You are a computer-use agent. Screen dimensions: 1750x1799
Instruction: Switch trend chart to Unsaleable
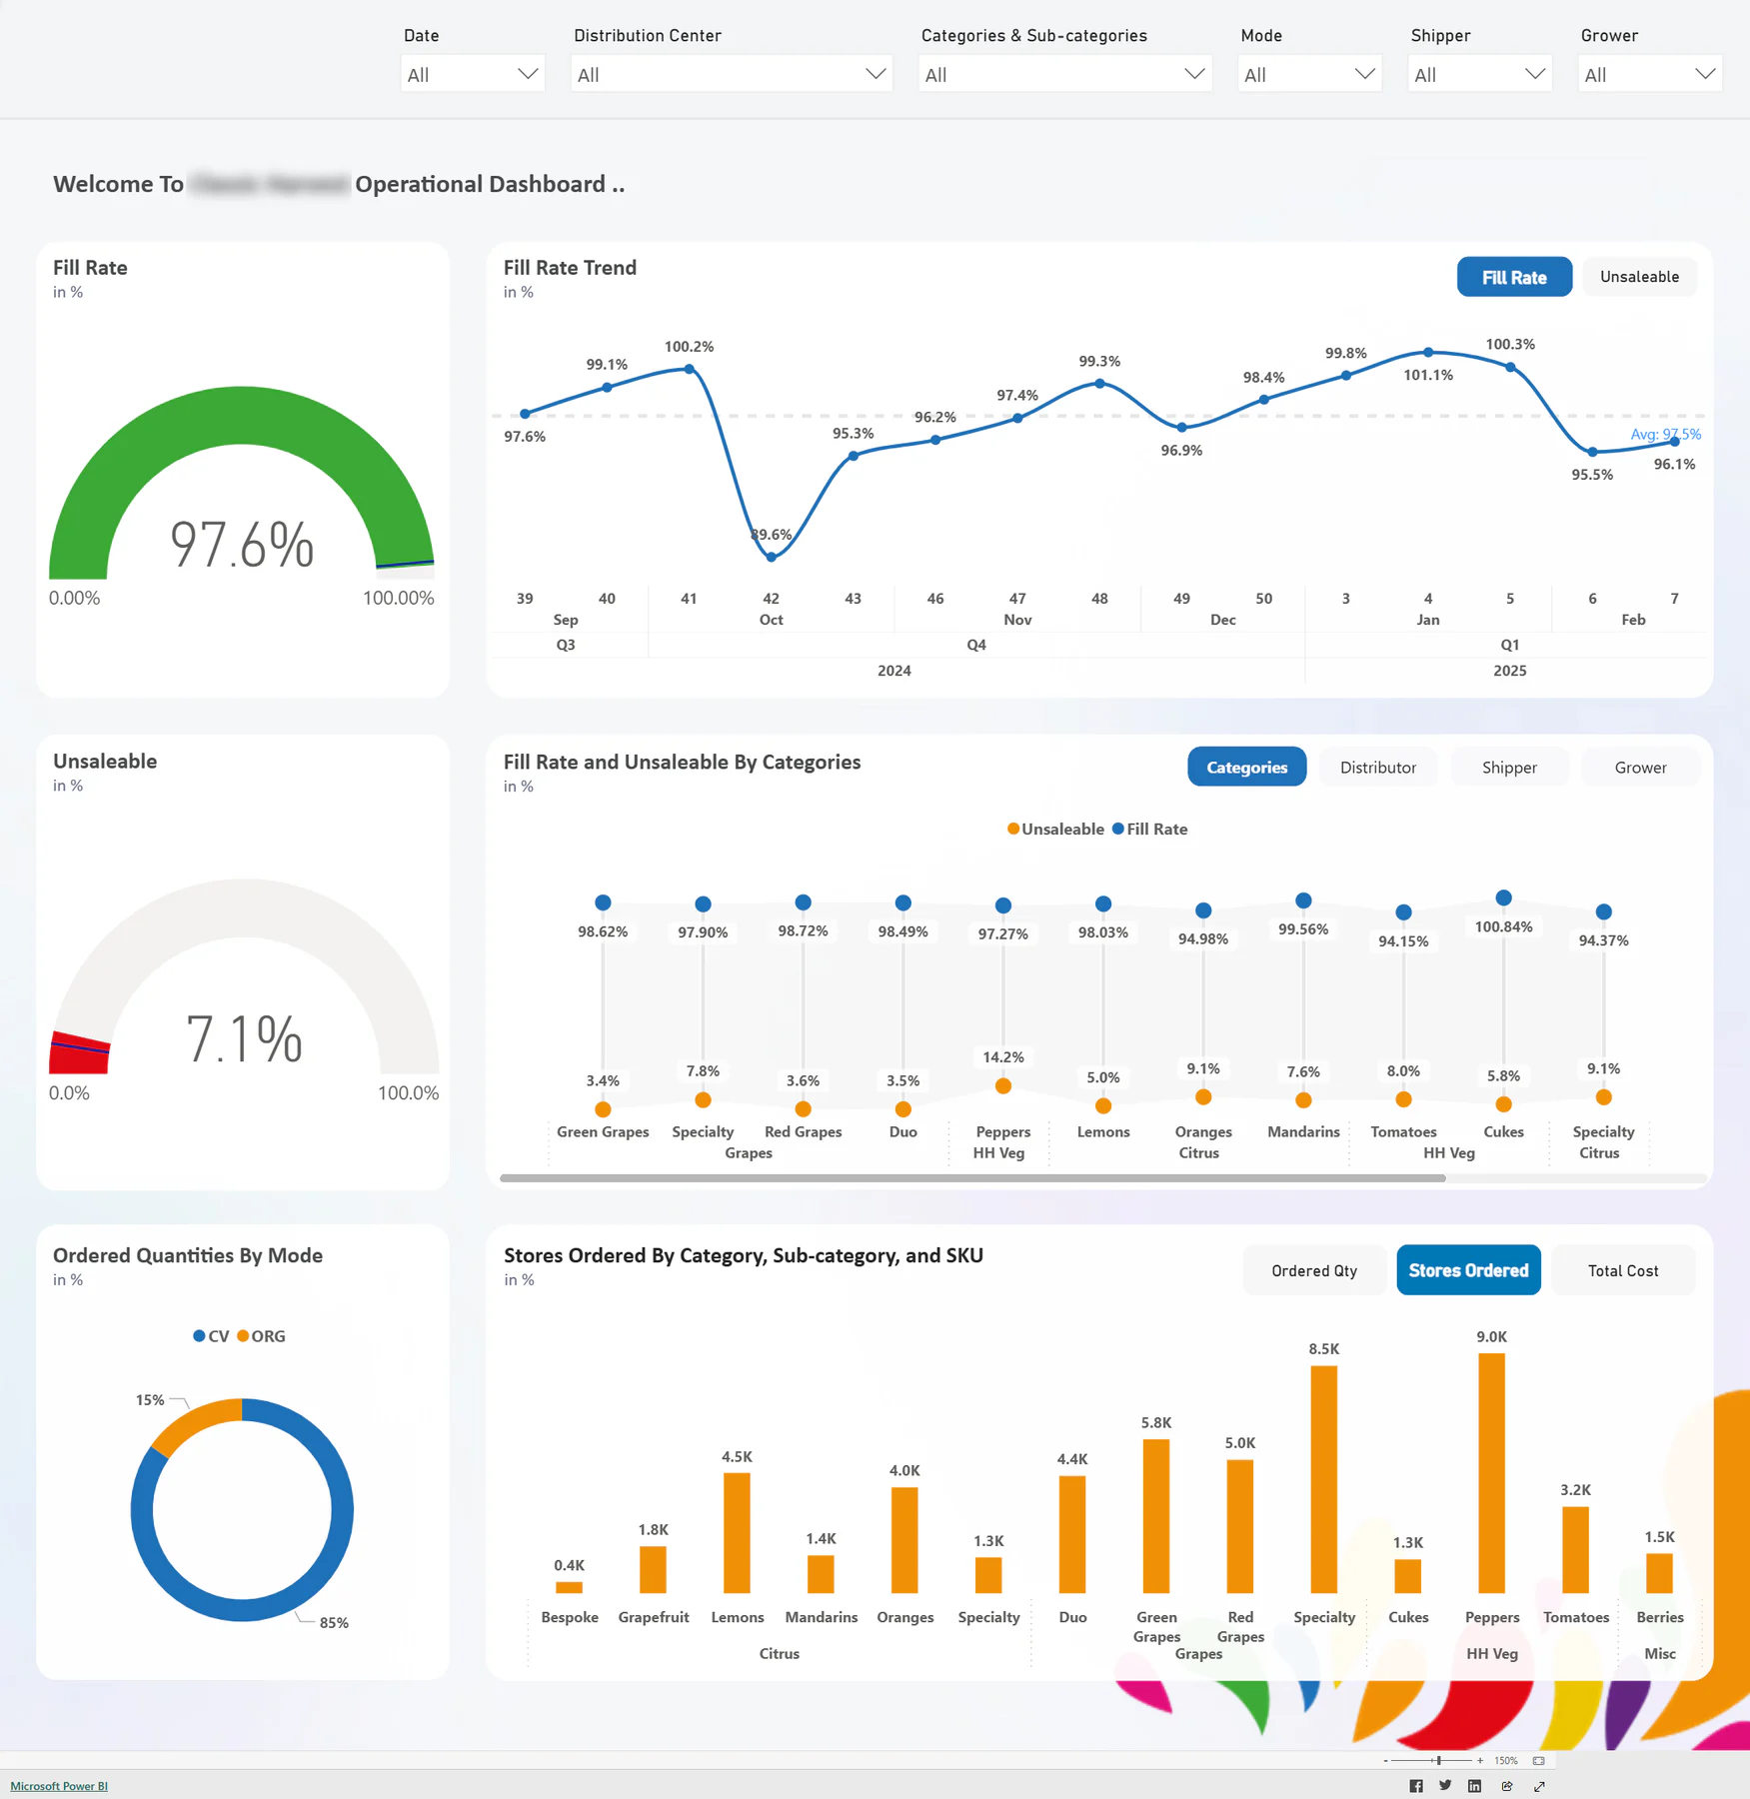point(1639,277)
